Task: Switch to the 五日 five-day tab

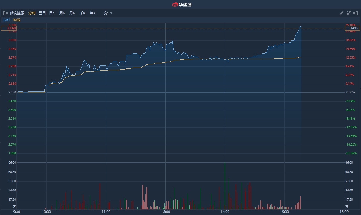Action: (x=42, y=13)
